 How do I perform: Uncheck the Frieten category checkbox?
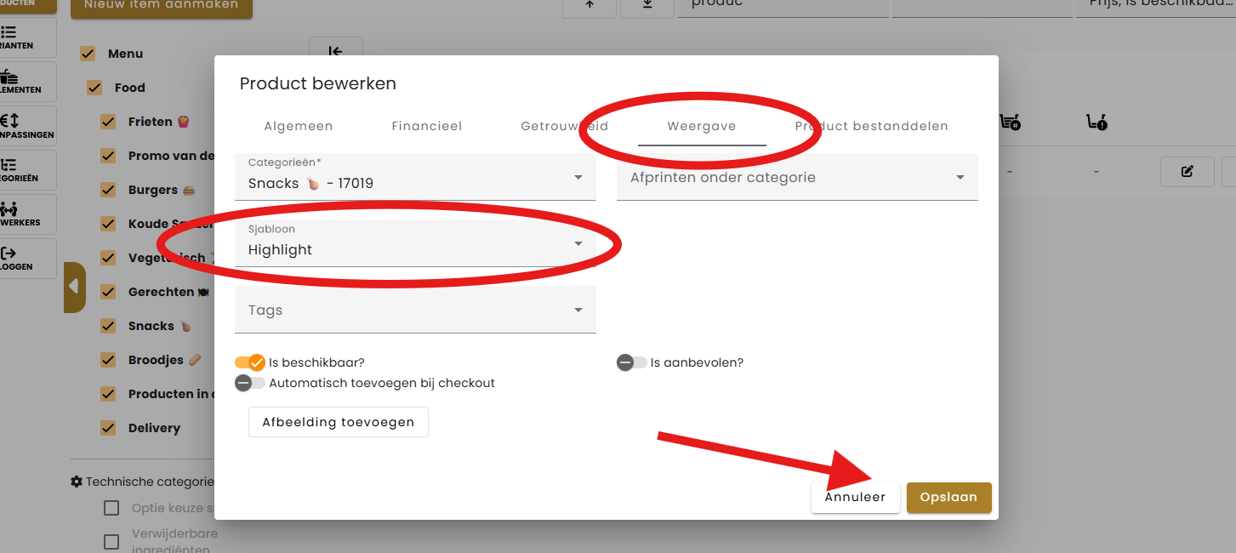click(x=108, y=122)
